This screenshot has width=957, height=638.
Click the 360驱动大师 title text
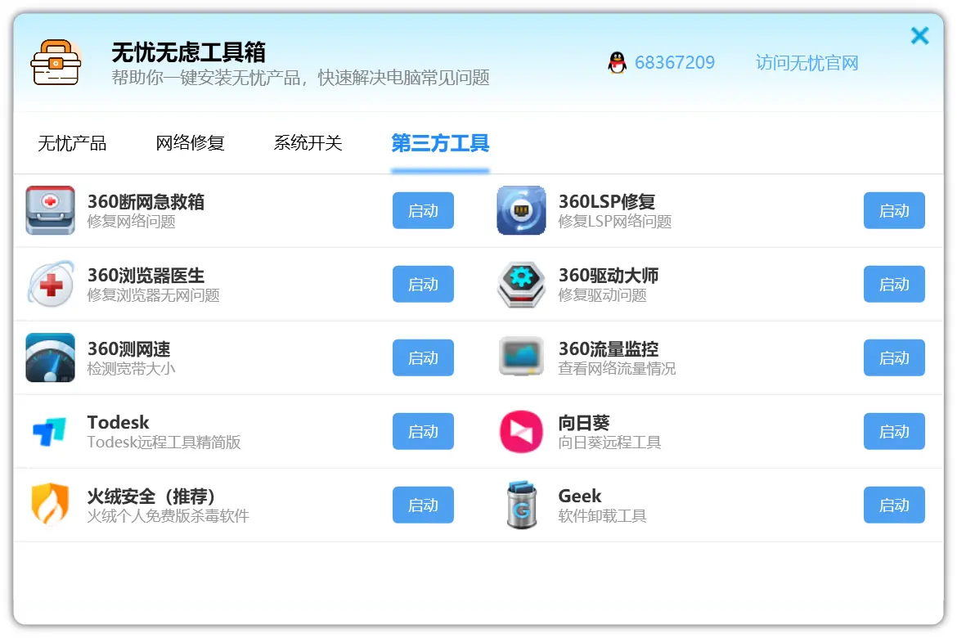pos(608,276)
